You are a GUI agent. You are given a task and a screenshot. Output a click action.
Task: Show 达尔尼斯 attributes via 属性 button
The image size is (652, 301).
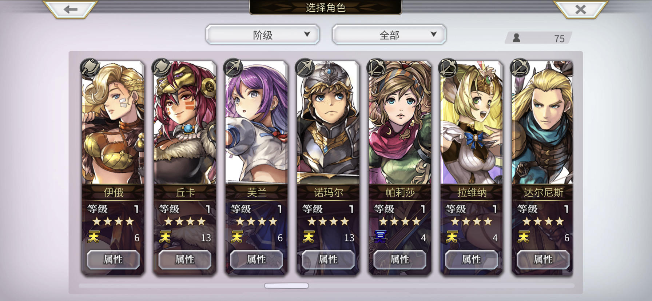point(543,260)
